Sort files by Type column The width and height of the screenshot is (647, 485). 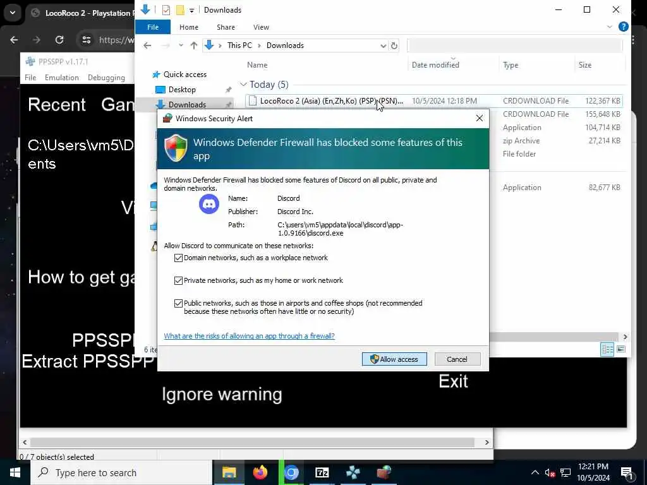tap(511, 65)
